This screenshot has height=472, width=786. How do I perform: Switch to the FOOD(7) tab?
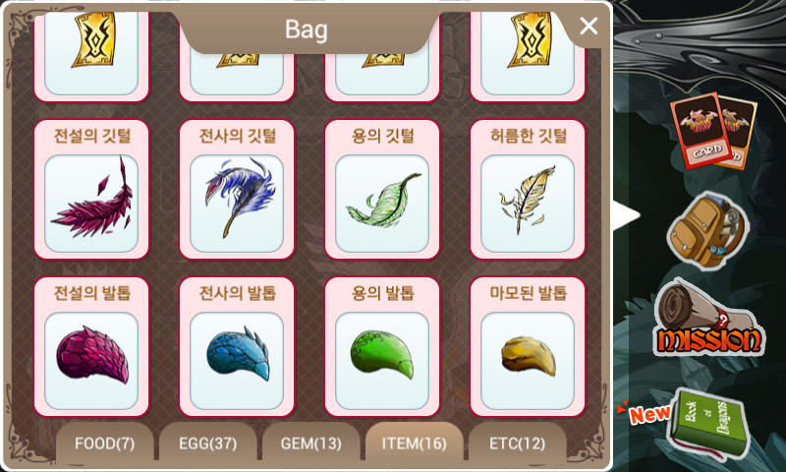pos(105,442)
